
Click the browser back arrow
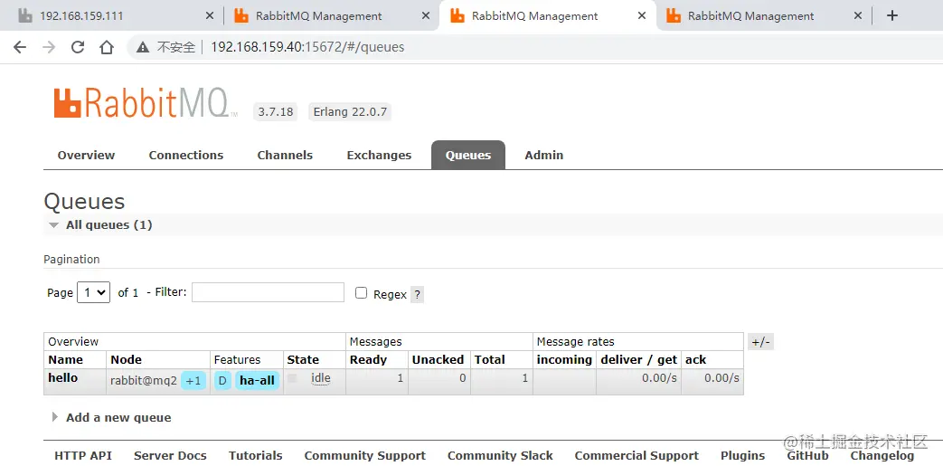pos(20,47)
